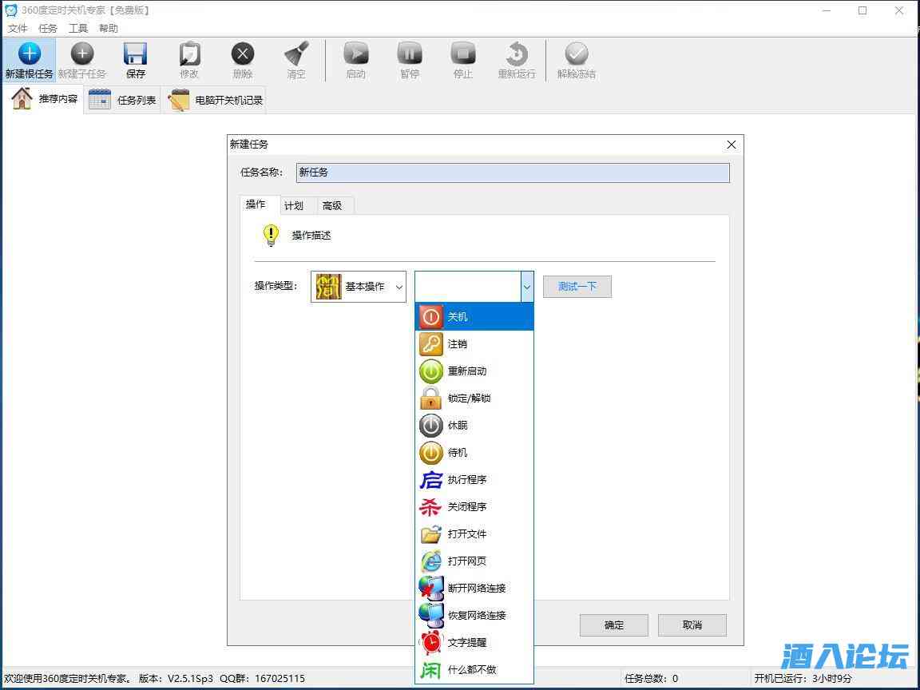The image size is (920, 690).
Task: Open the 工具 menu
Action: 78,28
